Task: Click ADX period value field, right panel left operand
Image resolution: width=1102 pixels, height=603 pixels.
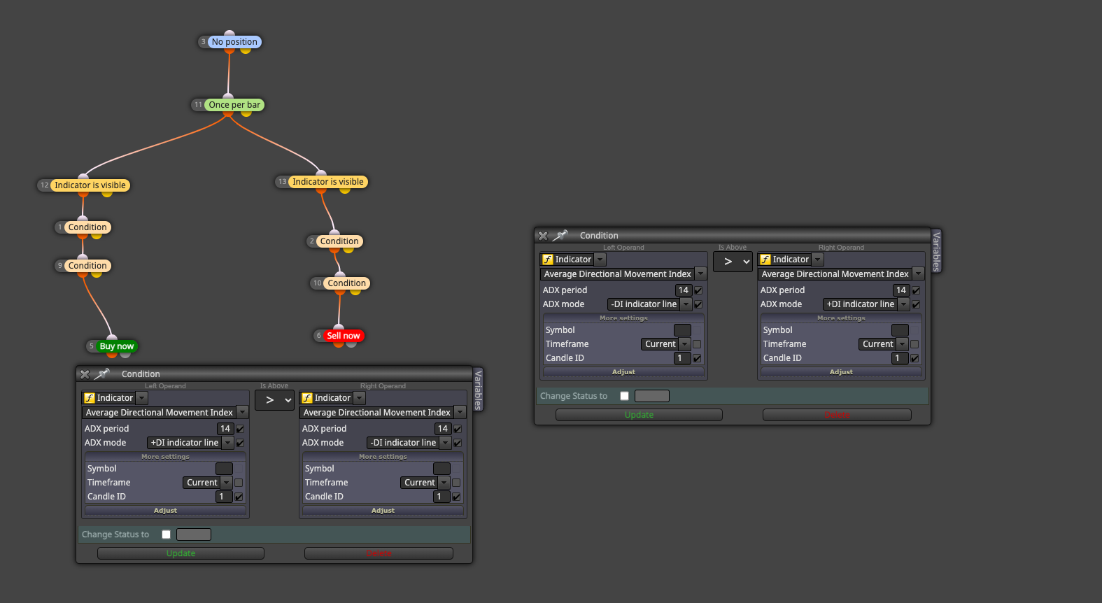Action: 684,290
